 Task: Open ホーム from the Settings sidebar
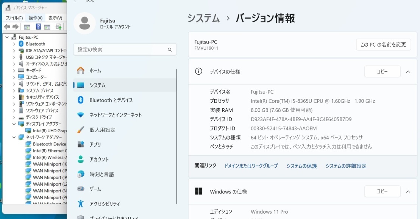[125, 70]
